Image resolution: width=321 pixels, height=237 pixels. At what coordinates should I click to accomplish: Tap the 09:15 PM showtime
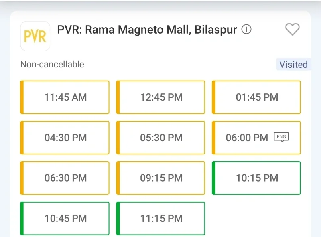point(161,178)
